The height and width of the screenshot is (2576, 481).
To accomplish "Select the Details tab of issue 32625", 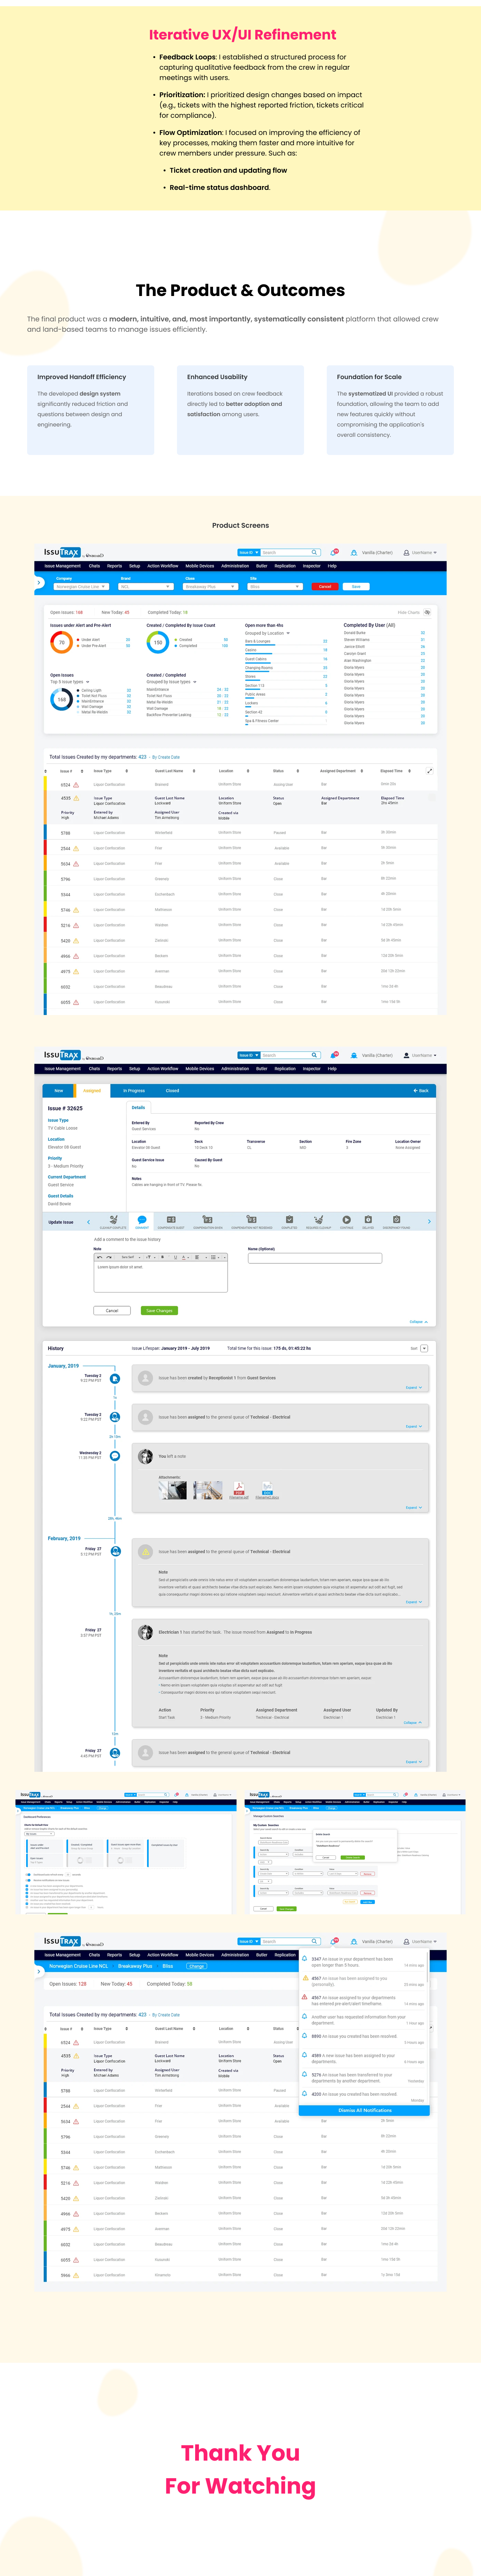I will [x=138, y=1107].
